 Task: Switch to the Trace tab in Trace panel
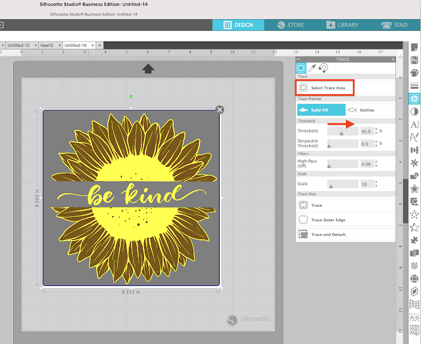301,68
